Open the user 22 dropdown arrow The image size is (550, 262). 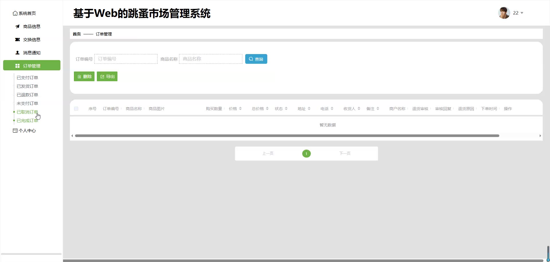[x=522, y=13]
